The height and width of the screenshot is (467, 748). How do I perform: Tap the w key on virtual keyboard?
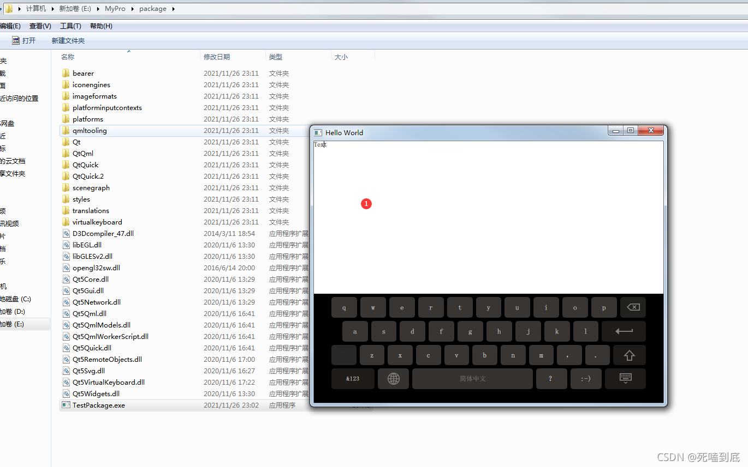click(373, 307)
